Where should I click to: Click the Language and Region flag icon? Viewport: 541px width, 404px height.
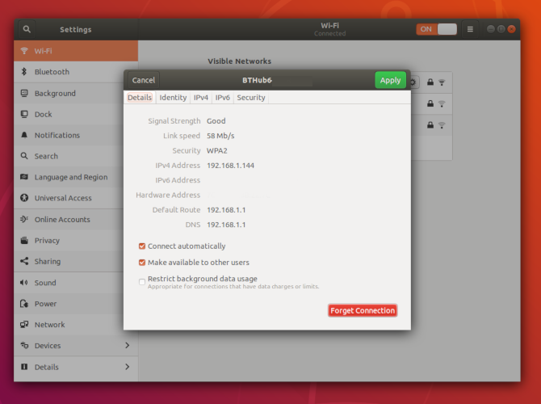point(24,177)
